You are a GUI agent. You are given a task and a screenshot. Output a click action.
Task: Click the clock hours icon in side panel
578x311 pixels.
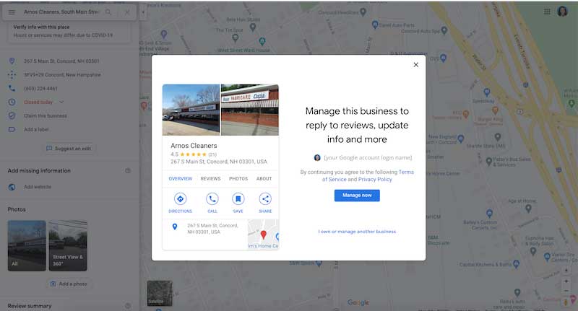(x=12, y=102)
